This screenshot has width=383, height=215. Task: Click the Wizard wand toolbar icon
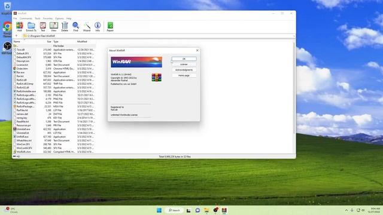coord(87,26)
